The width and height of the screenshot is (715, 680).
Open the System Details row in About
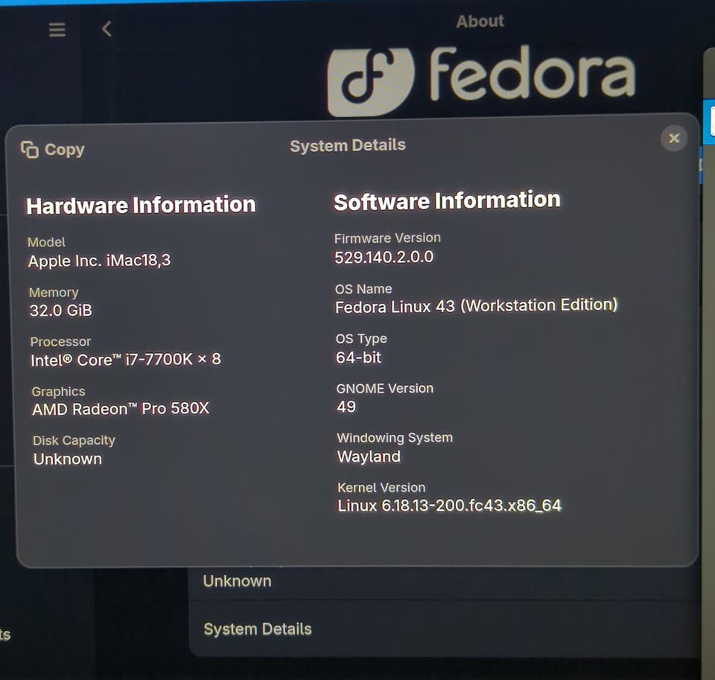[445, 629]
